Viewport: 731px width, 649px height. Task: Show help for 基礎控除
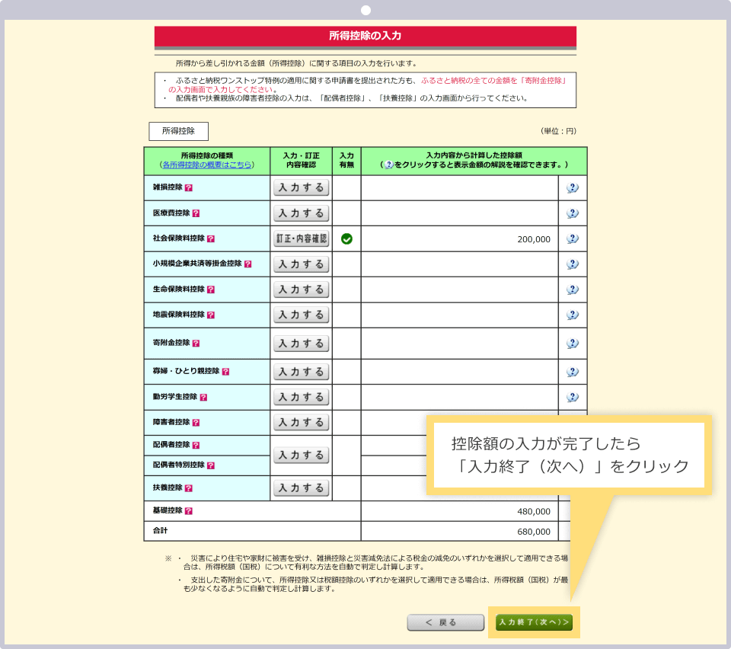188,511
